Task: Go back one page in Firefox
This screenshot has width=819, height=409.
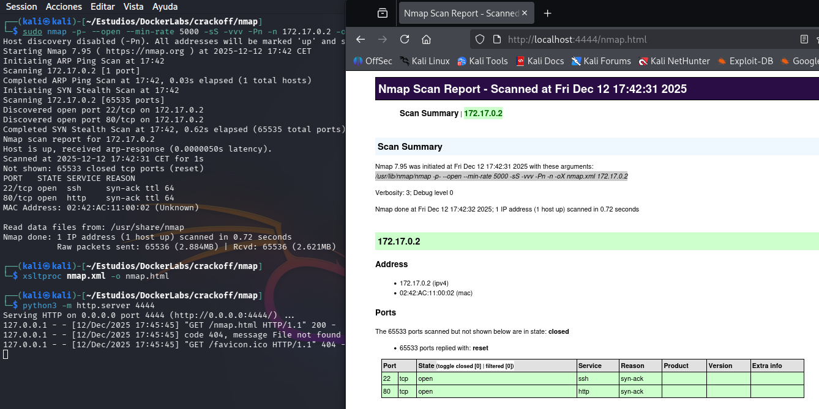Action: tap(361, 39)
